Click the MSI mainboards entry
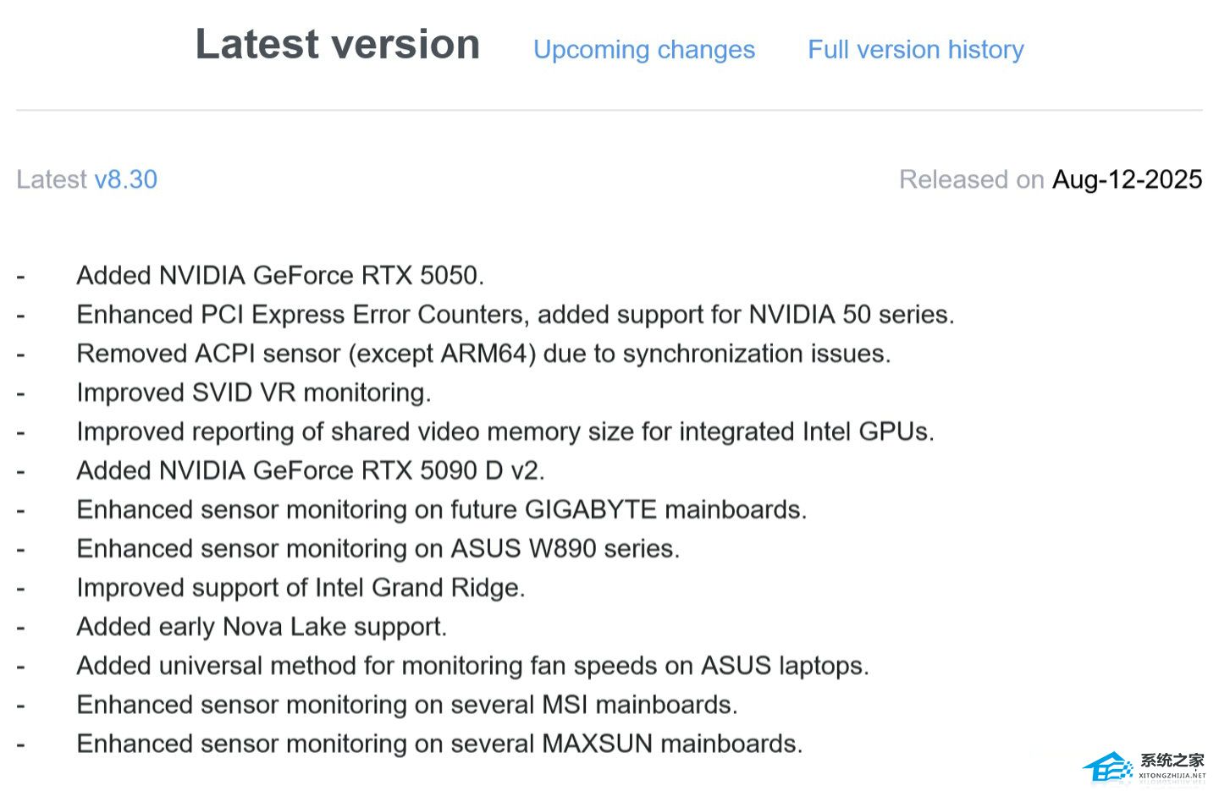Image resolution: width=1219 pixels, height=791 pixels. click(406, 705)
